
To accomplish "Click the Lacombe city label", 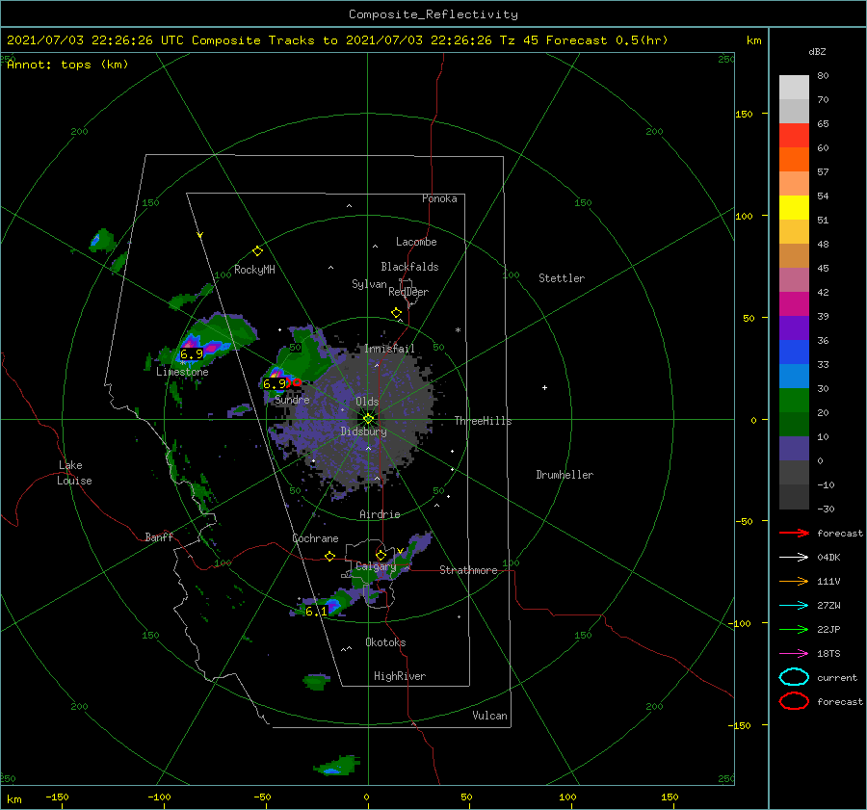I will pyautogui.click(x=416, y=242).
